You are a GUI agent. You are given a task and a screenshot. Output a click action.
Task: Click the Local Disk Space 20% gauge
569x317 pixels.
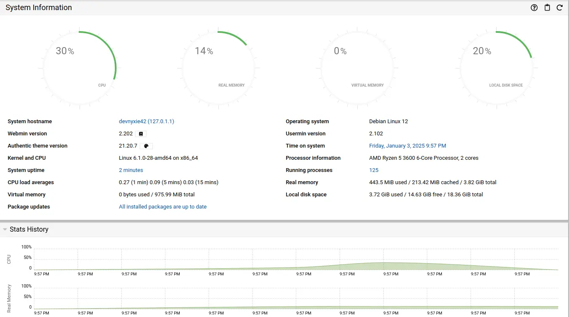(496, 68)
